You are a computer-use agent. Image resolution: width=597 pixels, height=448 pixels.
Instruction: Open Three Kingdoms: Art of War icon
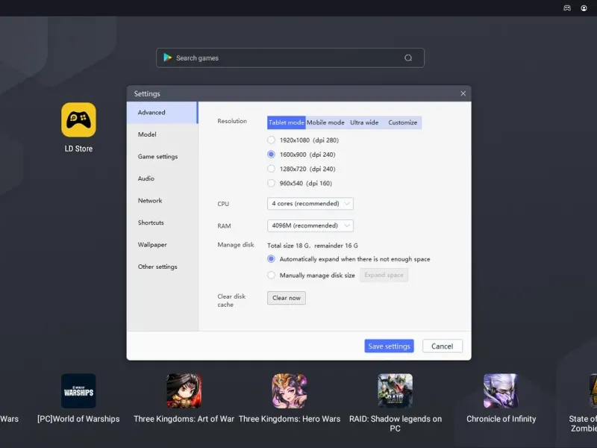coord(184,391)
